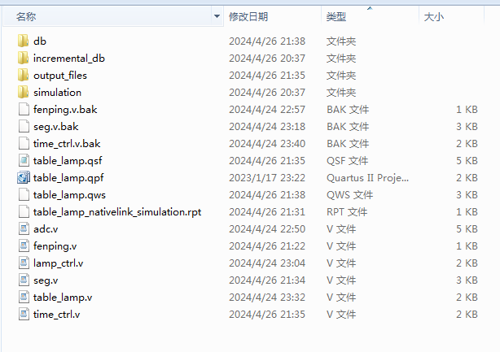Click the adc.v Verilog file icon
Viewport: 500px width, 352px height.
tap(24, 228)
